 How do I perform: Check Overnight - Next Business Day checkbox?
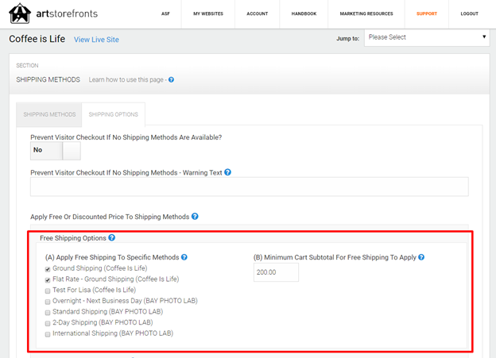(x=48, y=302)
